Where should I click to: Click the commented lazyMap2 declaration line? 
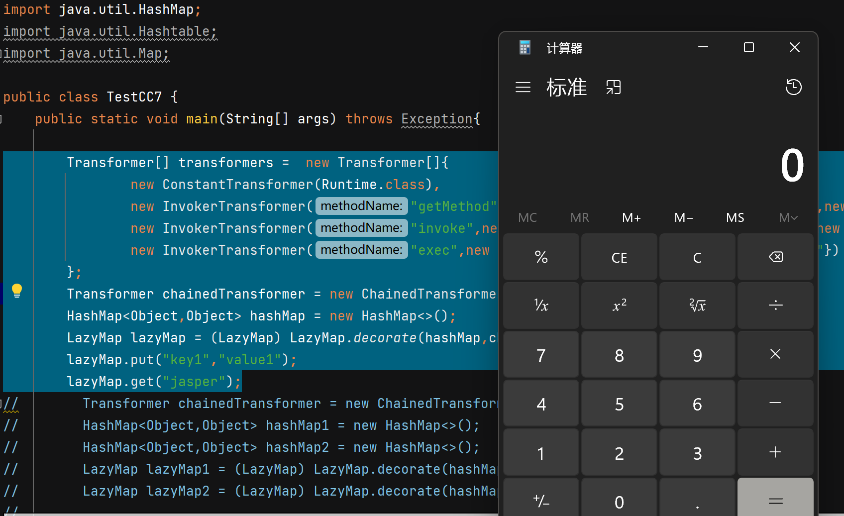click(290, 491)
